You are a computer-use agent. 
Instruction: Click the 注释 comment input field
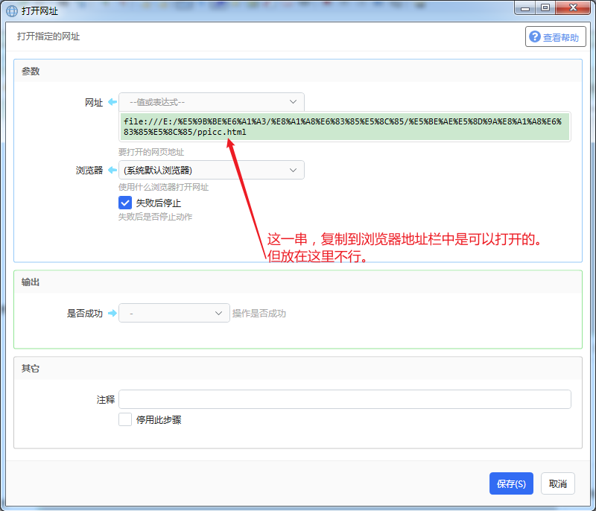coord(345,399)
